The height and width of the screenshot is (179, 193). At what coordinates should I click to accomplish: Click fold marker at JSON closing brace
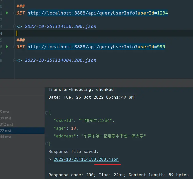coord(47,144)
